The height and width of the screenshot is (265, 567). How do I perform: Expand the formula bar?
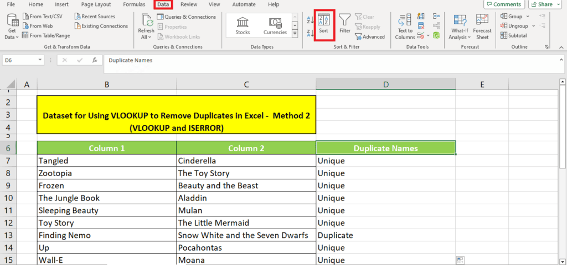pos(561,60)
